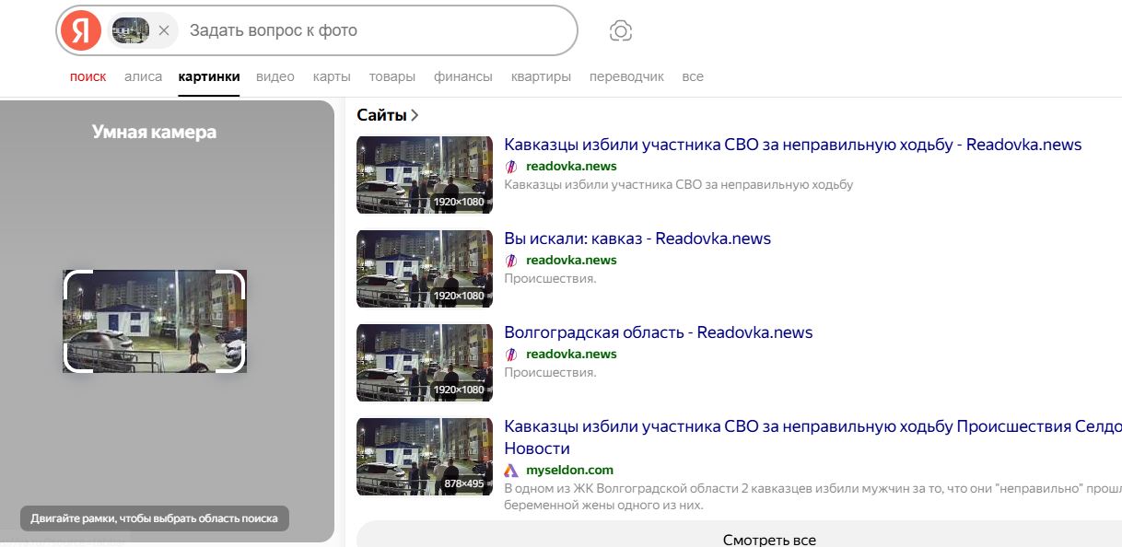The image size is (1122, 547).
Task: Open "Кавказцы избили участника СВО" Readovka.news link
Action: pyautogui.click(x=792, y=145)
